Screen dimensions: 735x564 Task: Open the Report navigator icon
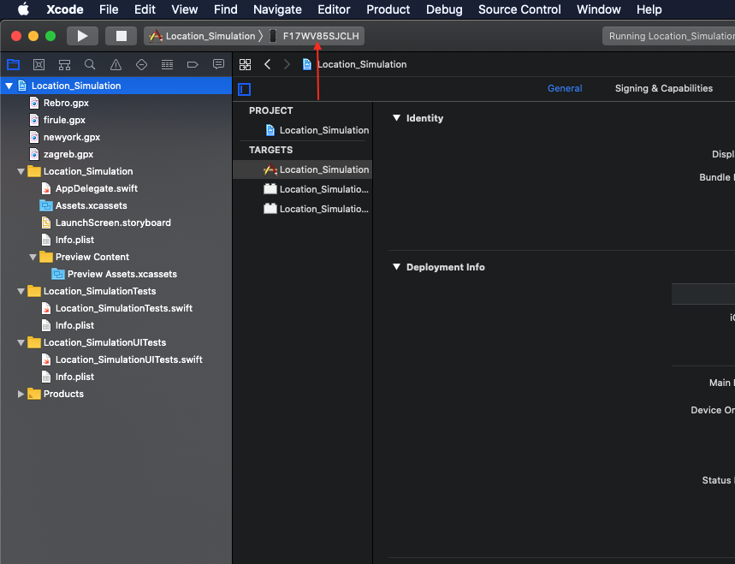click(218, 64)
